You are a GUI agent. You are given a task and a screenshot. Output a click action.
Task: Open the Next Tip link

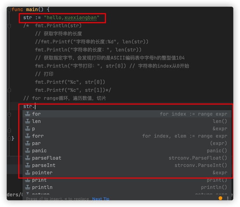[101, 199]
